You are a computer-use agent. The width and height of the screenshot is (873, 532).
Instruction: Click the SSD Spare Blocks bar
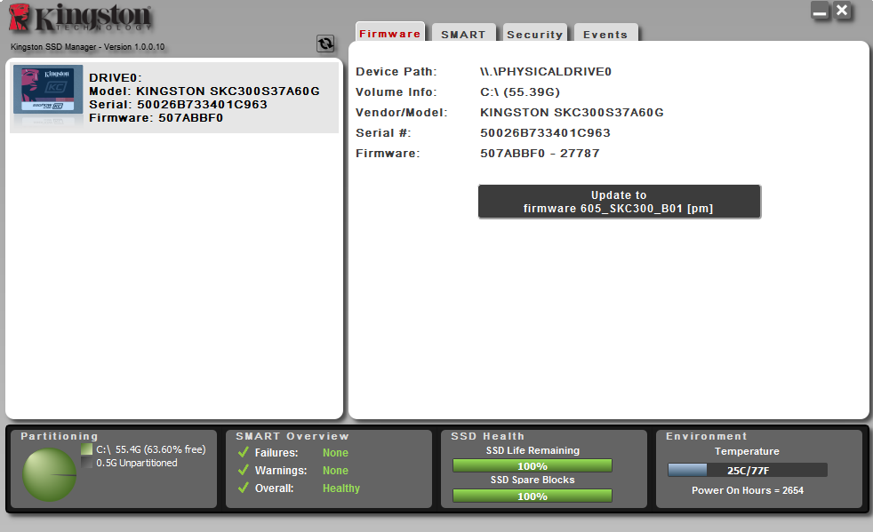tap(533, 496)
